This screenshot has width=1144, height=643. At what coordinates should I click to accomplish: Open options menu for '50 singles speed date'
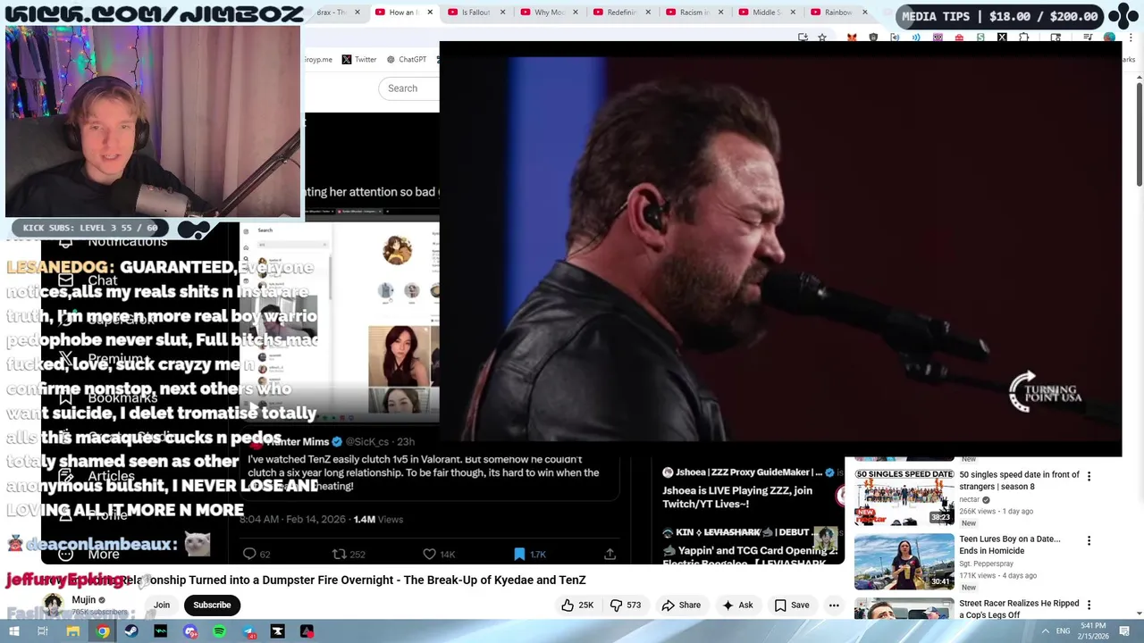1089,476
